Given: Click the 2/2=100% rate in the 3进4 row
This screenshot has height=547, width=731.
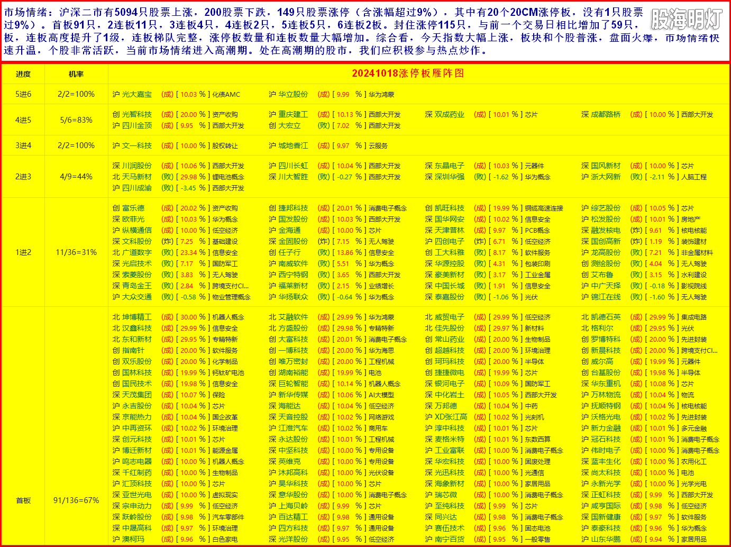Looking at the screenshot, I should click(x=76, y=145).
